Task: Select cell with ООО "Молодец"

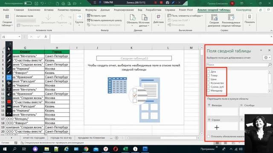Action: click(x=25, y=119)
